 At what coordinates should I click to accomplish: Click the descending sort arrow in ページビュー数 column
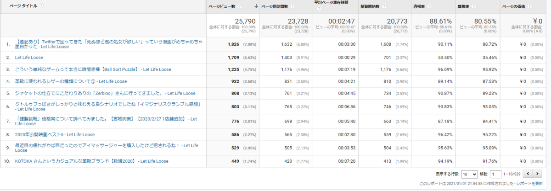[256, 6]
